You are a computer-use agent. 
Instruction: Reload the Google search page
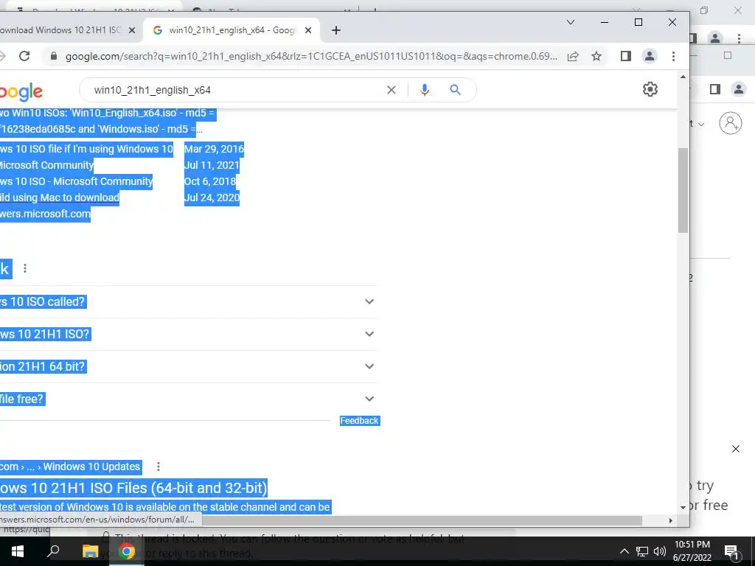(24, 56)
